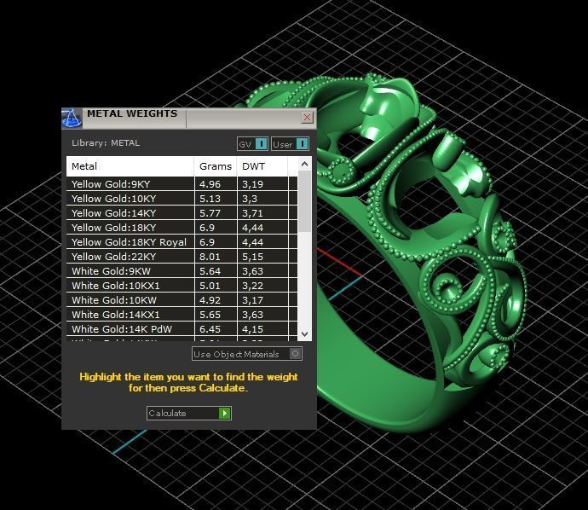Click the 5.65 grams value
The height and width of the screenshot is (510, 588).
click(210, 315)
